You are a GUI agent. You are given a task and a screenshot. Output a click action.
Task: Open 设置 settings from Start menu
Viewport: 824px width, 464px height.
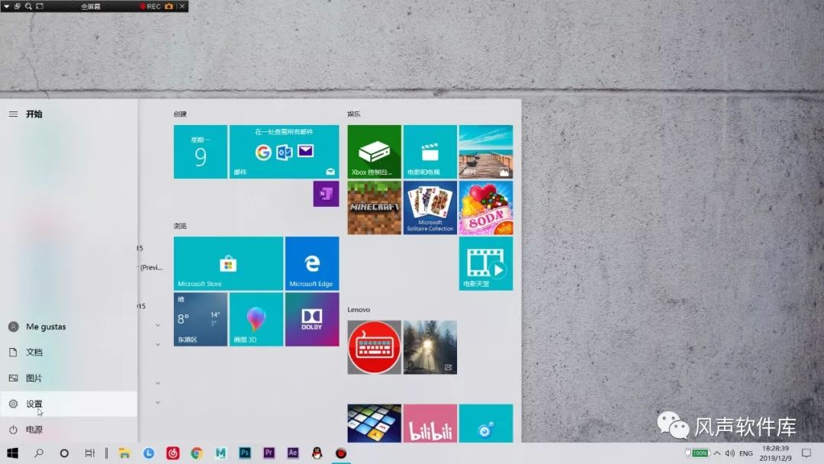[34, 403]
